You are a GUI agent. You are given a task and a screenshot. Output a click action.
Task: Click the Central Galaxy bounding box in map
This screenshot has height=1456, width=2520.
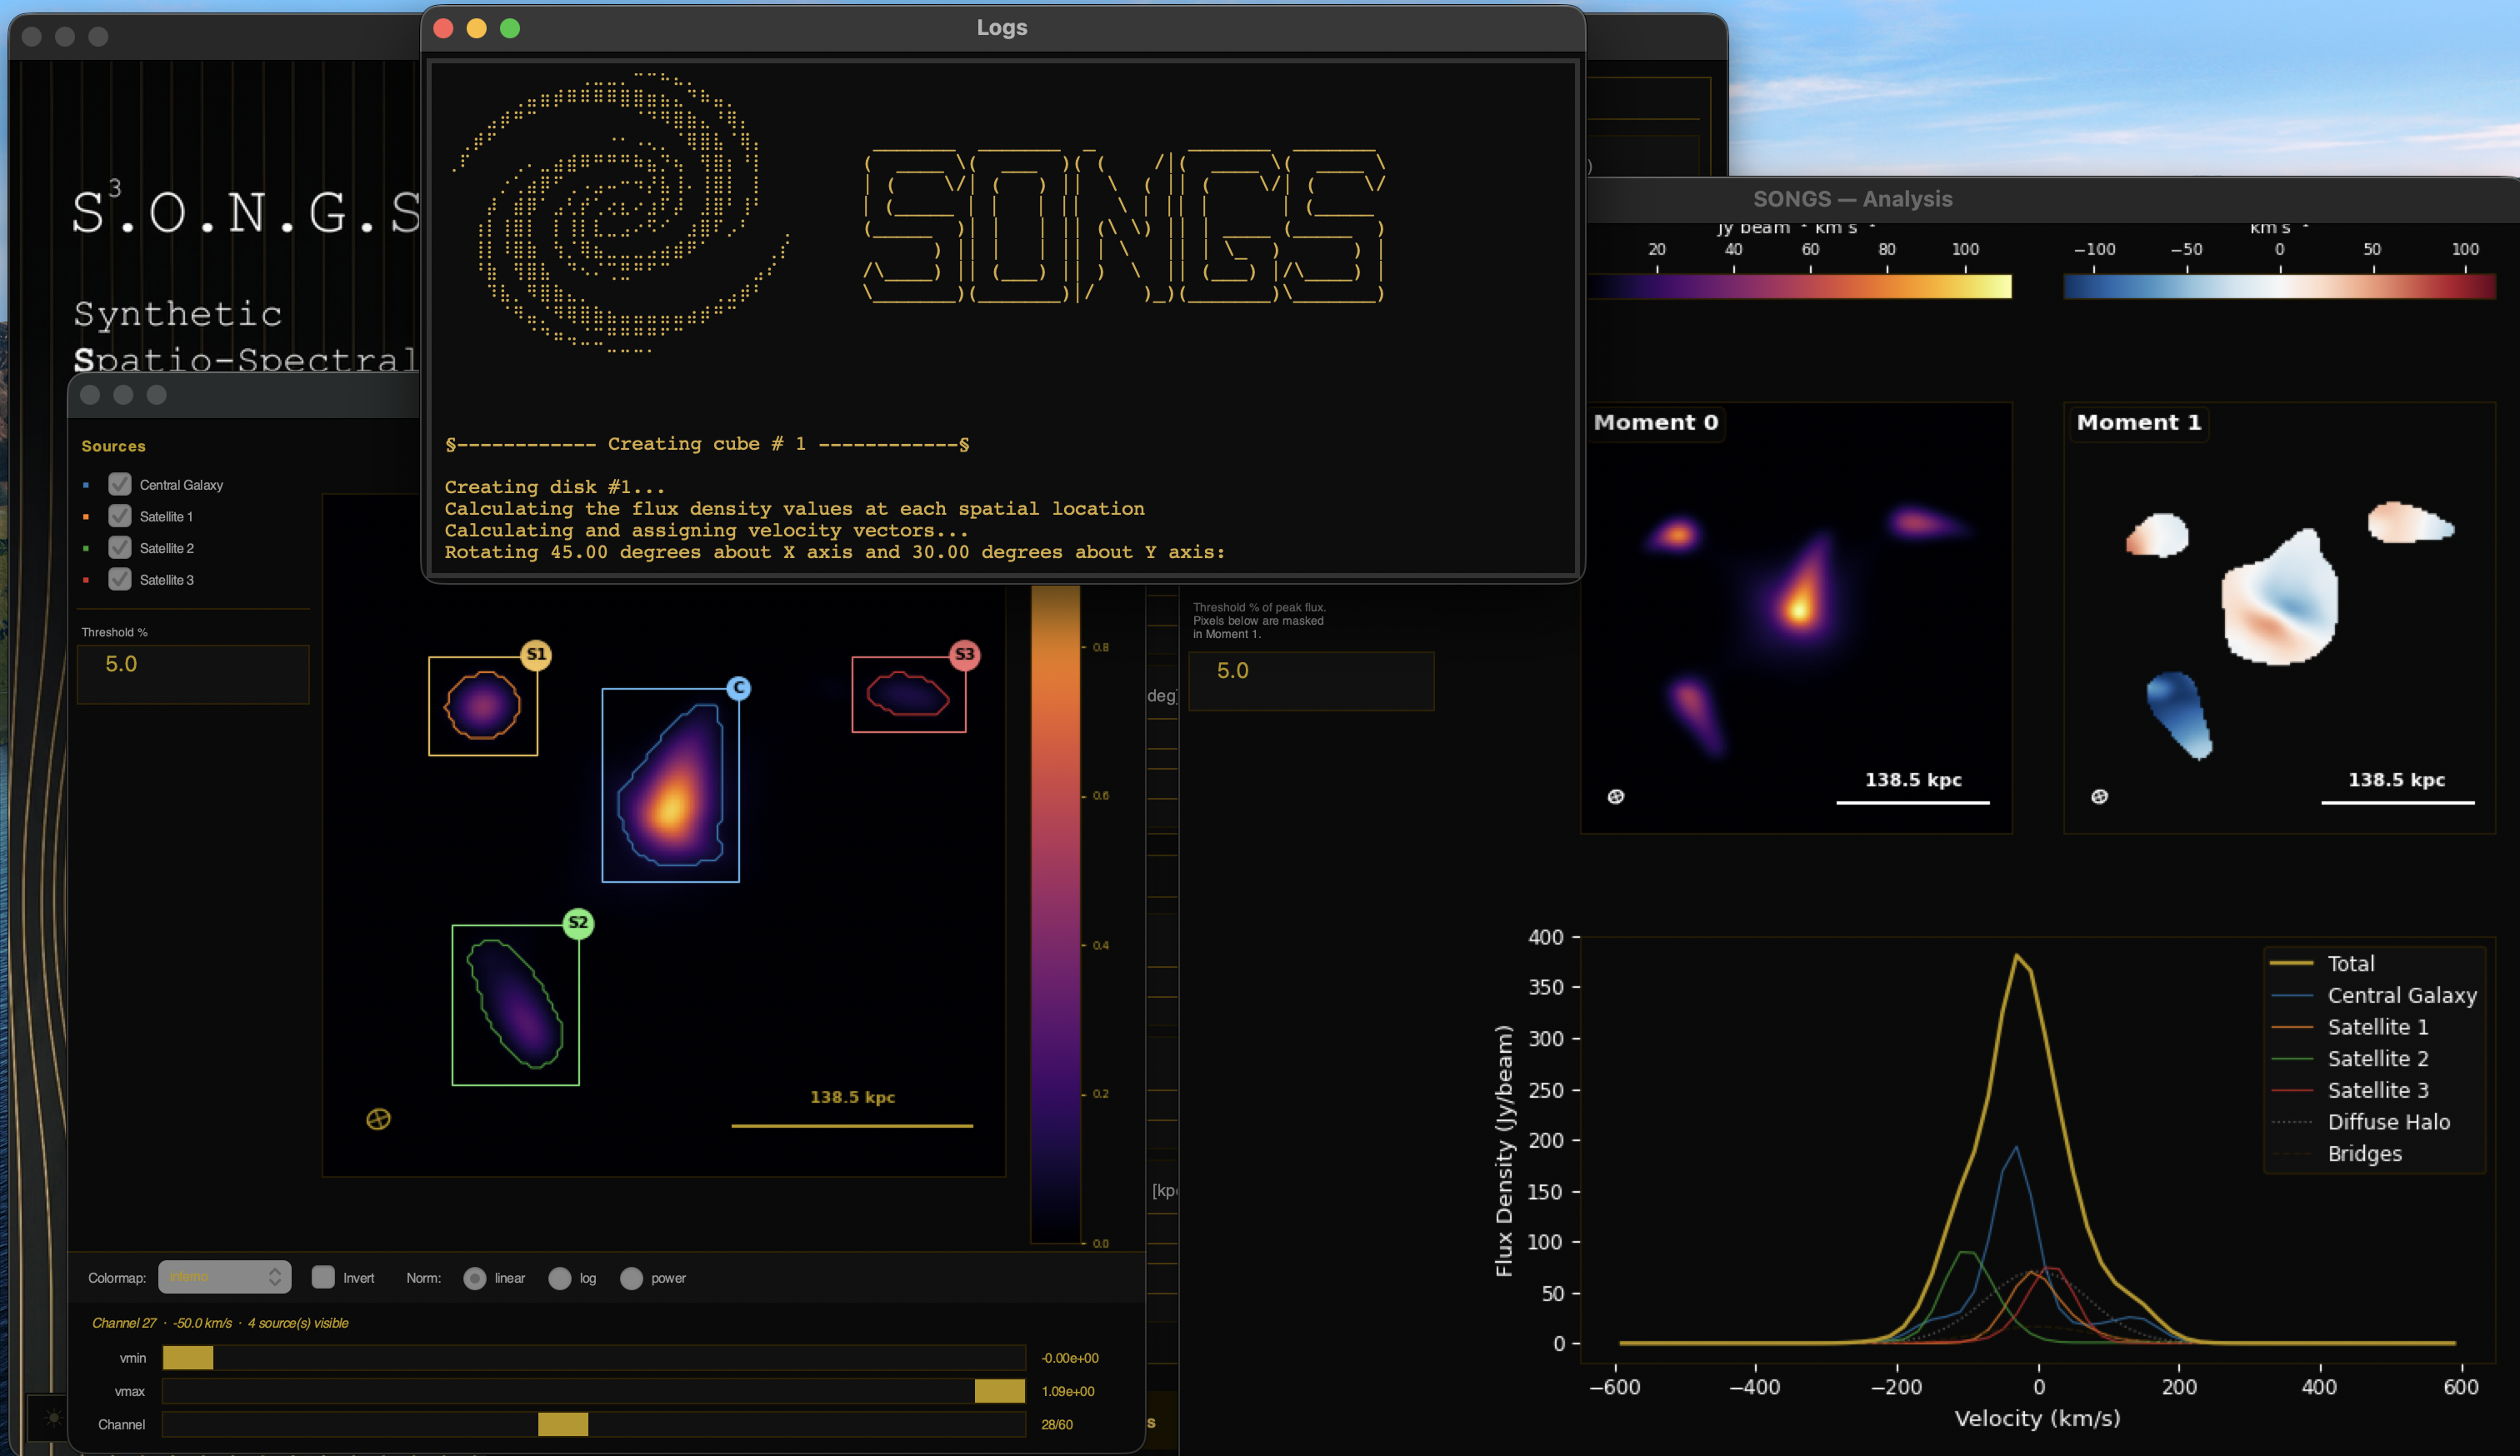coord(670,785)
